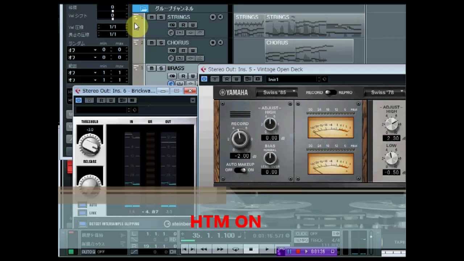This screenshot has height=261, width=464.
Task: Enable the LINK button in Brickwall Limiter
Action: 83,213
